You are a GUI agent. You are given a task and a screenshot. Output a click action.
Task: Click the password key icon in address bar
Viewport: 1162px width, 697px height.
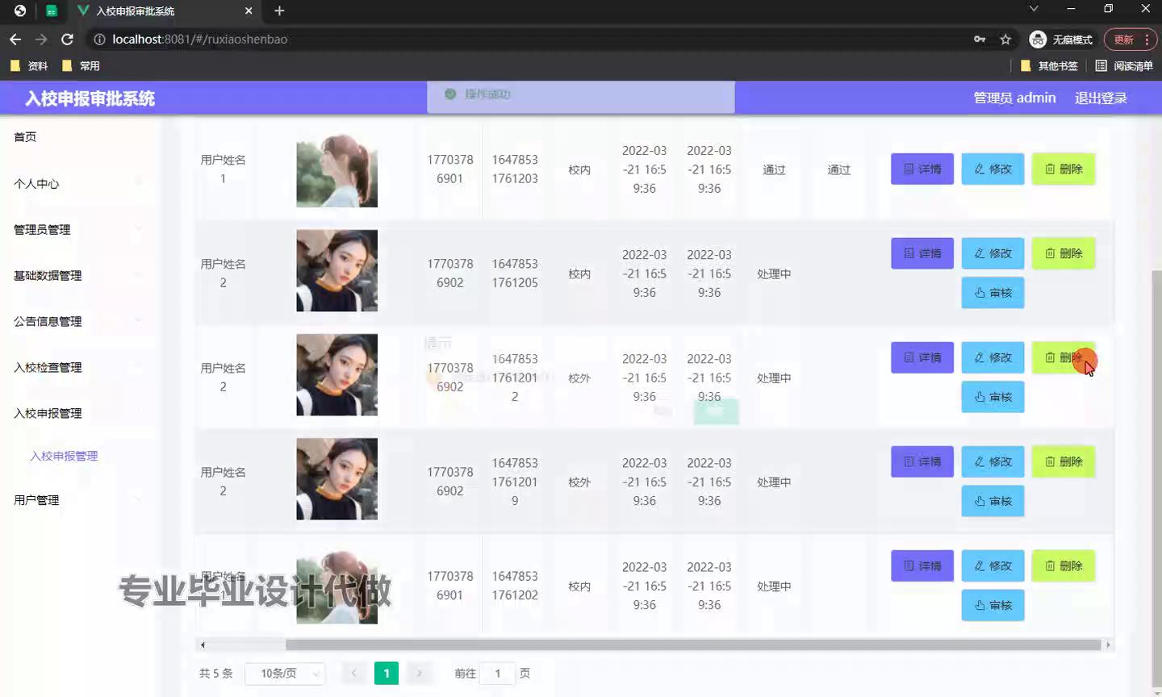(980, 40)
